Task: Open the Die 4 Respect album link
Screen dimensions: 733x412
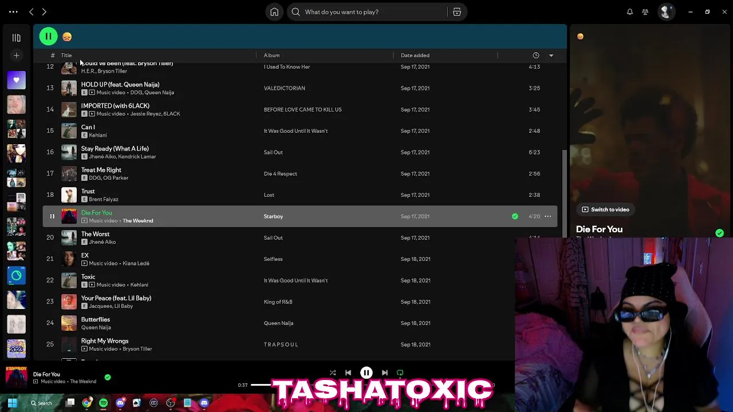Action: pyautogui.click(x=280, y=173)
